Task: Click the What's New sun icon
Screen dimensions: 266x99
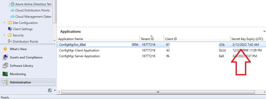Action: 5,49
